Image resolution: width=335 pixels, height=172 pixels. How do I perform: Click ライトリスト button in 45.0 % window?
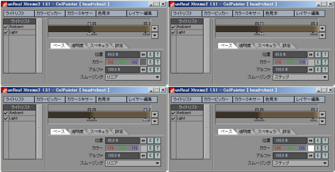point(186,13)
